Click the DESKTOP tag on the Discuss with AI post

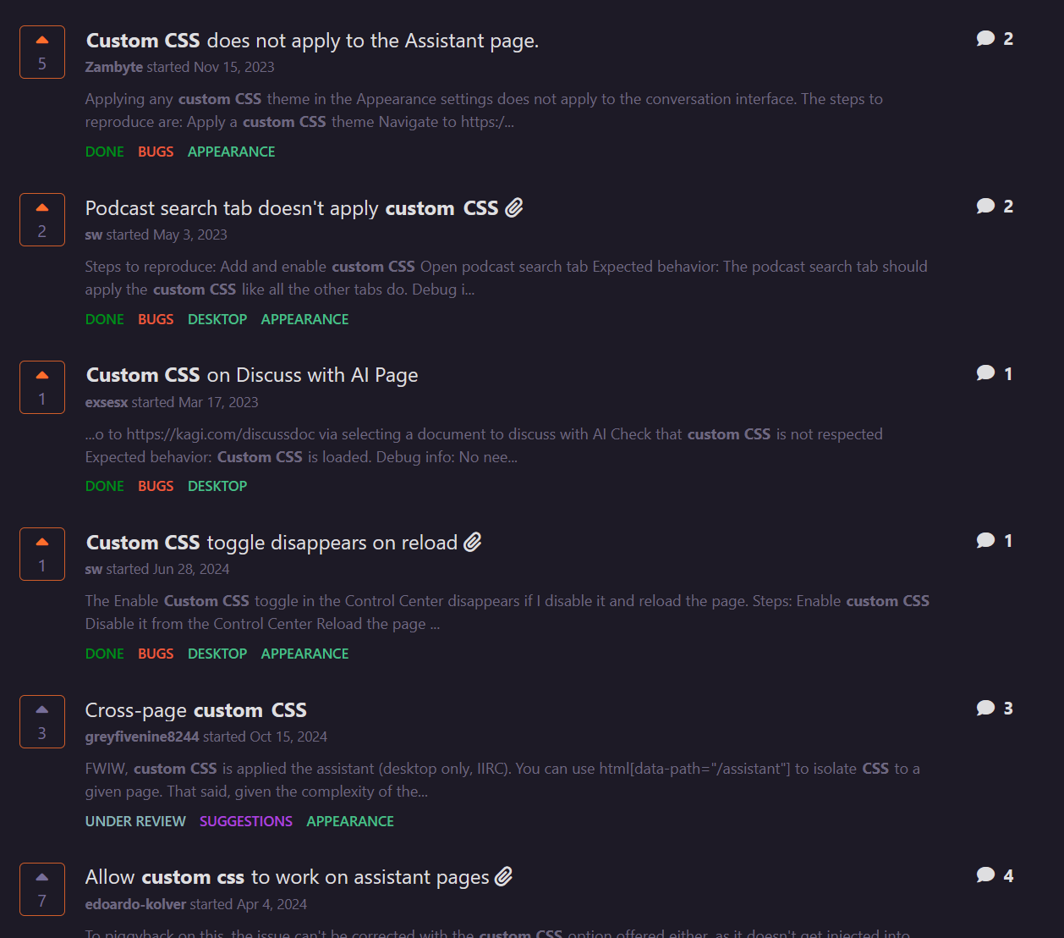pyautogui.click(x=217, y=486)
